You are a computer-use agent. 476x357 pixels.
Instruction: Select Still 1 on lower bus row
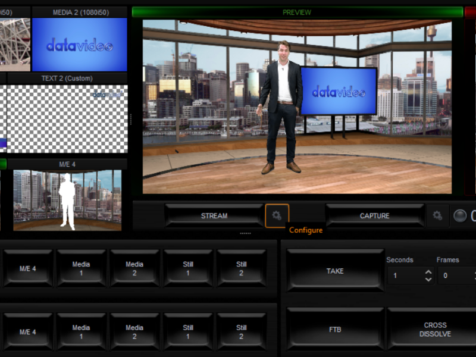tap(188, 332)
